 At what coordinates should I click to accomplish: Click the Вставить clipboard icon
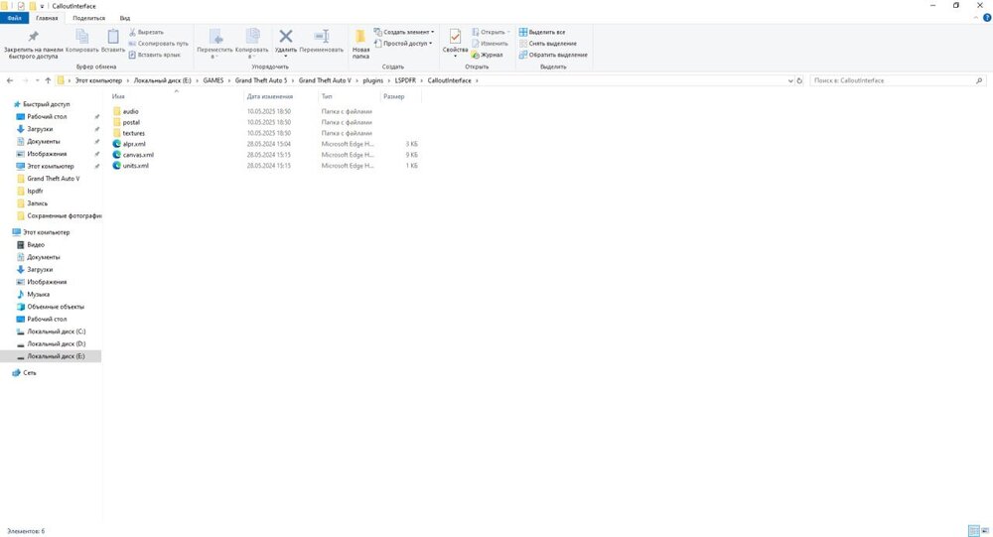click(113, 37)
